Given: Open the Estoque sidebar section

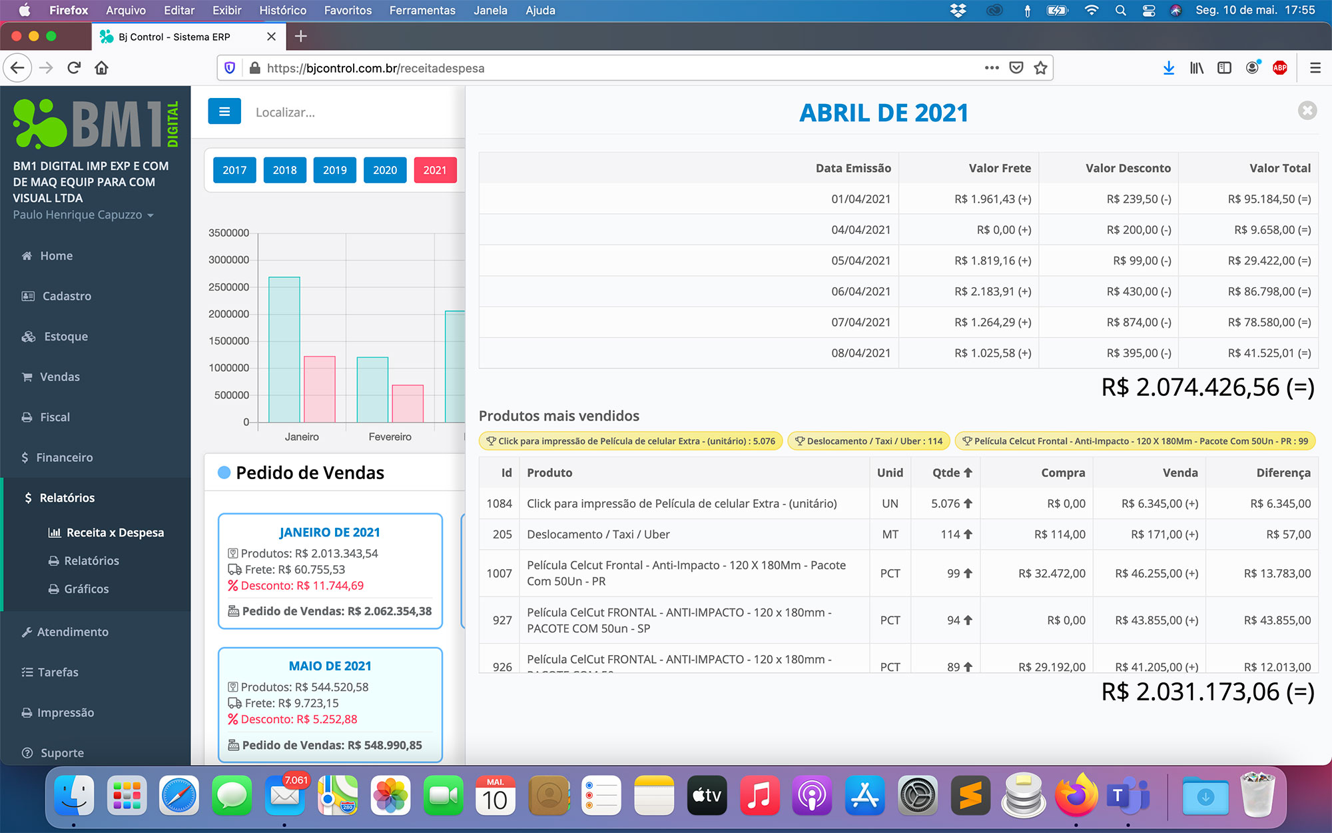Looking at the screenshot, I should (65, 337).
